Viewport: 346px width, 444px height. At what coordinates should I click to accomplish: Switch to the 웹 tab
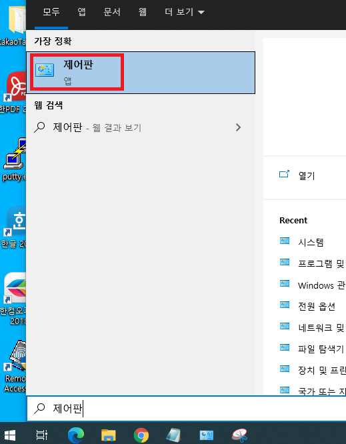click(143, 12)
